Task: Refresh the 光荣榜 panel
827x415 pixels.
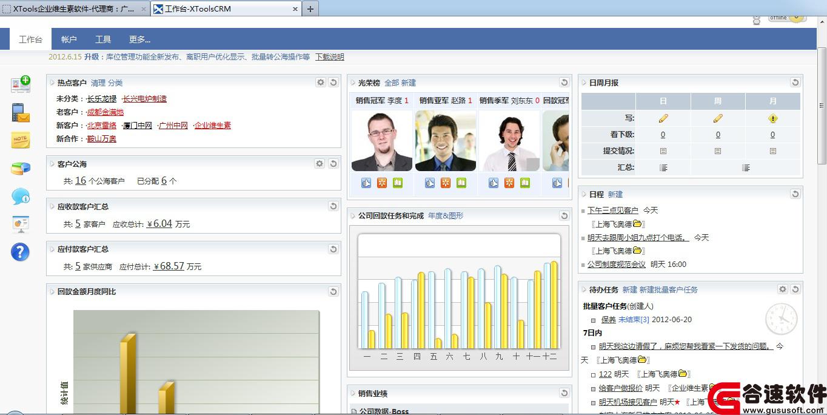Action: tap(564, 83)
